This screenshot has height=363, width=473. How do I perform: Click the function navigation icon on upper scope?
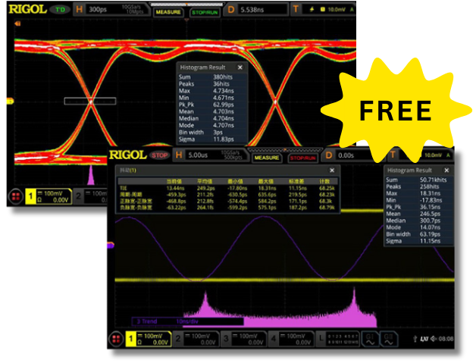pos(16,196)
